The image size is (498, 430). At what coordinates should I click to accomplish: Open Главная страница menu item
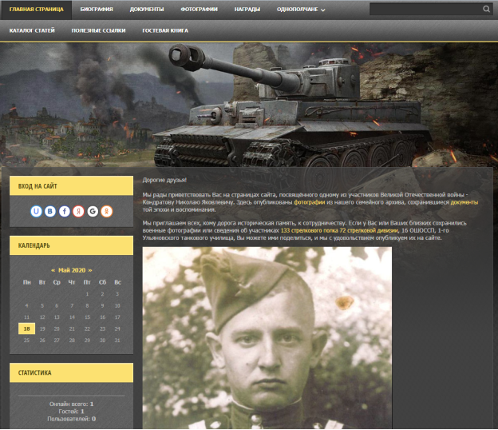coord(37,10)
